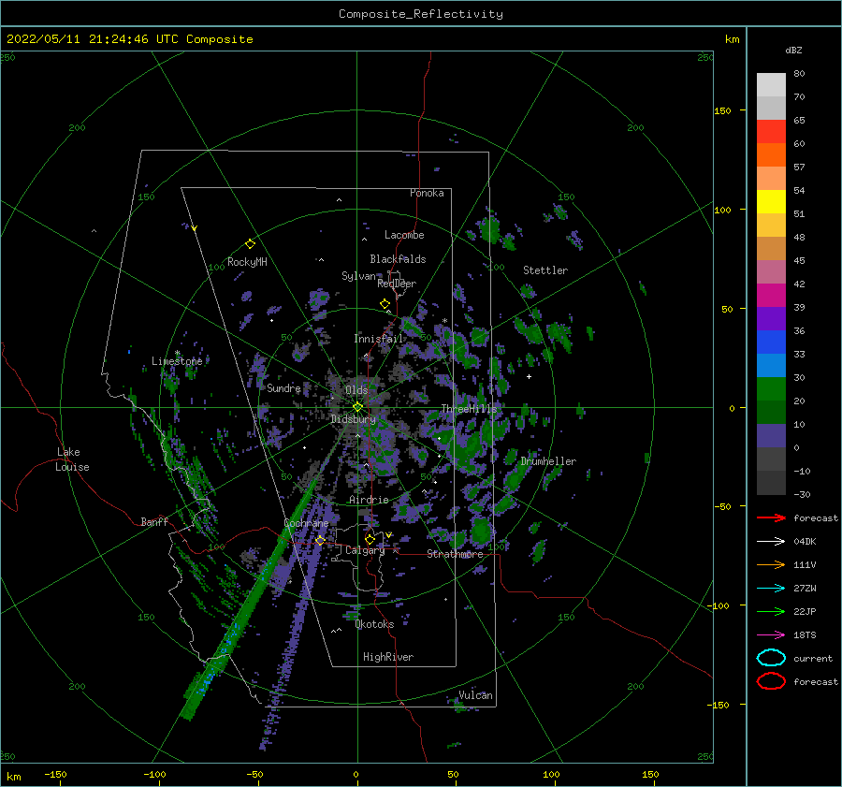
Task: Click the -100 tick on bottom km axis
Action: (x=154, y=774)
